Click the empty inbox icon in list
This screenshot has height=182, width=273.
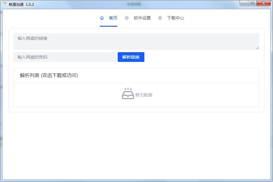point(128,94)
